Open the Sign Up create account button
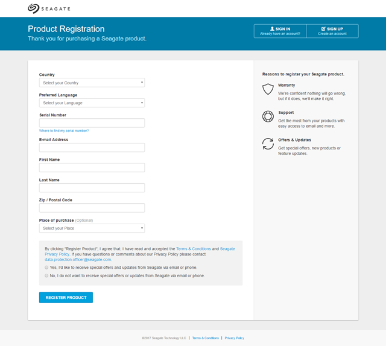This screenshot has height=346, width=386. click(x=332, y=31)
